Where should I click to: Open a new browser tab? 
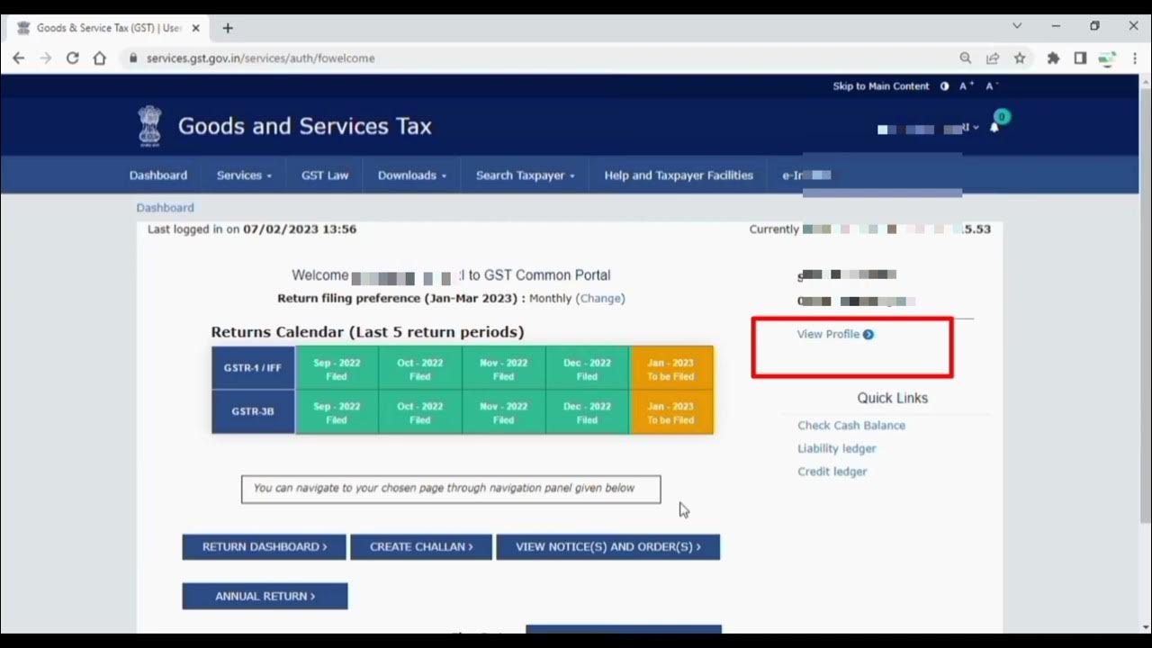click(x=228, y=28)
